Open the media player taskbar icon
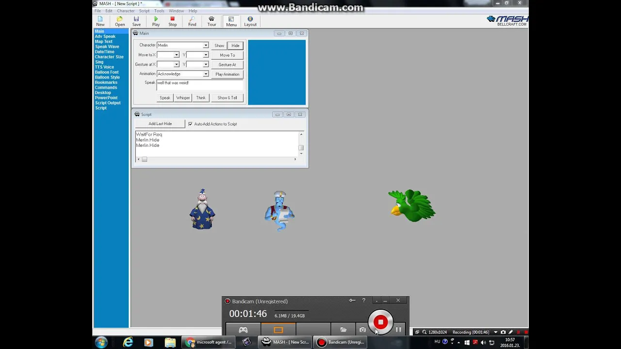Image resolution: width=621 pixels, height=349 pixels. [x=148, y=342]
